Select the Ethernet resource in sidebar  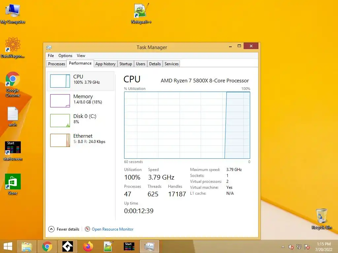[81, 140]
